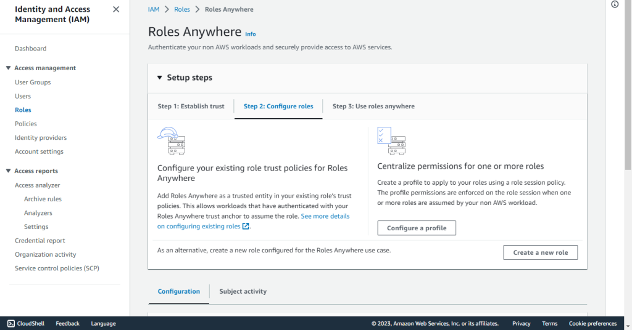
Task: Open the info panel icon at top right
Action: coord(615,4)
